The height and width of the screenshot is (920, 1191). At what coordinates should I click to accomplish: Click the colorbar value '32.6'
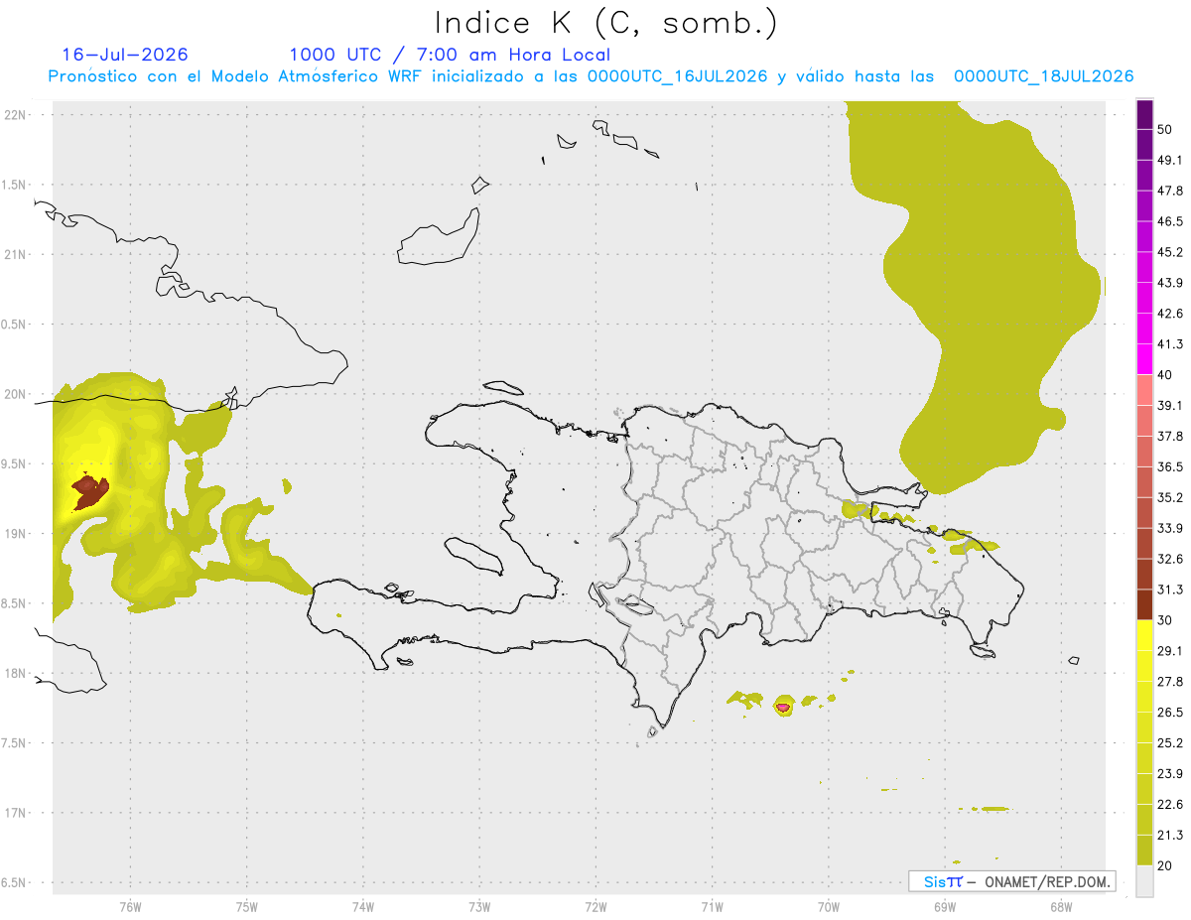point(1170,559)
